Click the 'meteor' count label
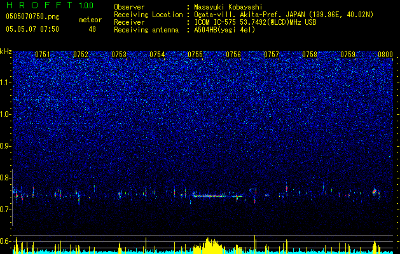This screenshot has height=254, width=400. (90, 20)
